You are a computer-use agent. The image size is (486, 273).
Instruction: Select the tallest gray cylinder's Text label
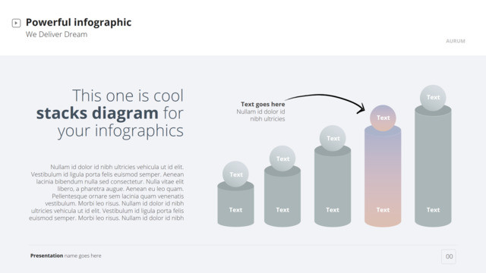pos(433,210)
